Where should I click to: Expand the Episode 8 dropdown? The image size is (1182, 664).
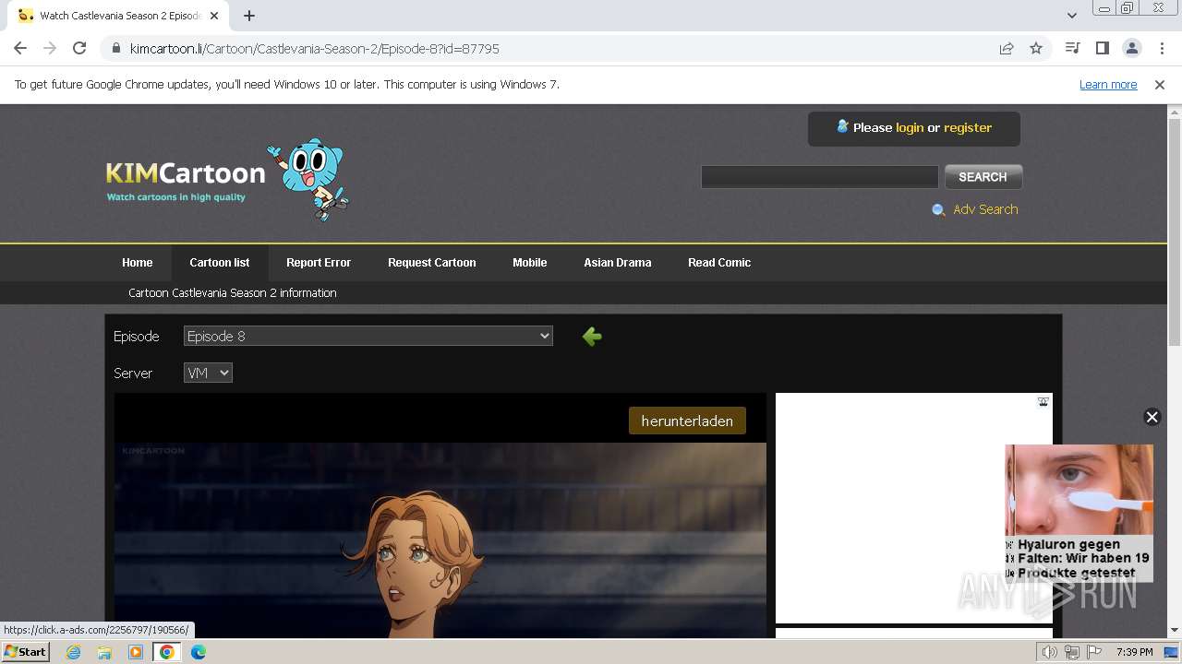pos(368,336)
